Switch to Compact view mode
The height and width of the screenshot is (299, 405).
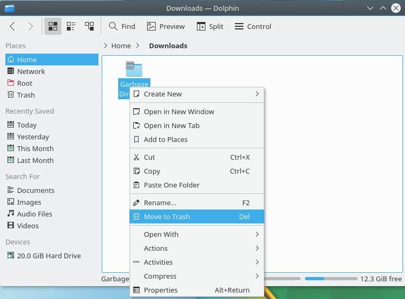(71, 26)
